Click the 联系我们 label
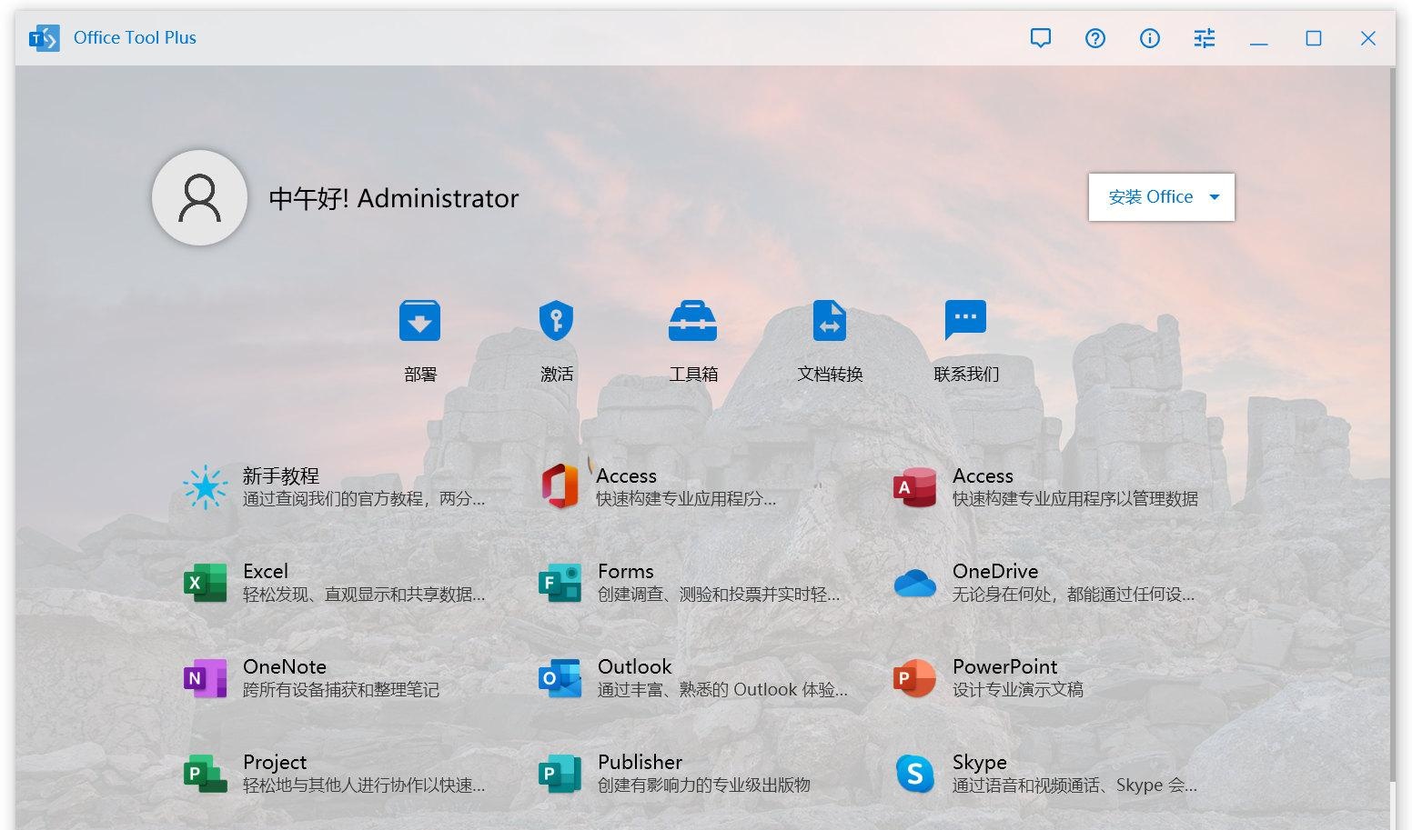The height and width of the screenshot is (830, 1412). tap(966, 375)
